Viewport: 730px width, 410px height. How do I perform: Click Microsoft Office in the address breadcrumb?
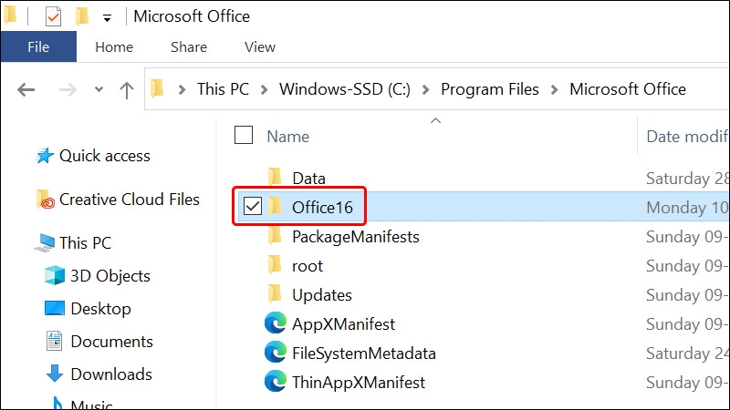click(628, 89)
